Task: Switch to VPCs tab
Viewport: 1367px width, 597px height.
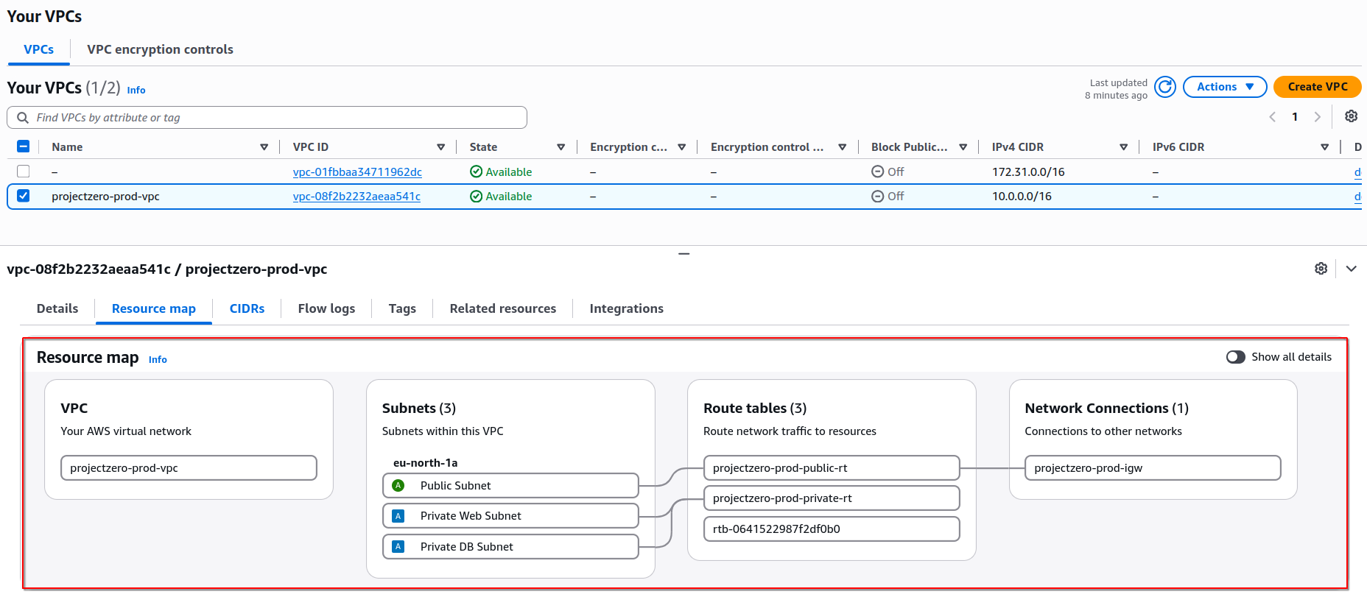Action: click(39, 49)
